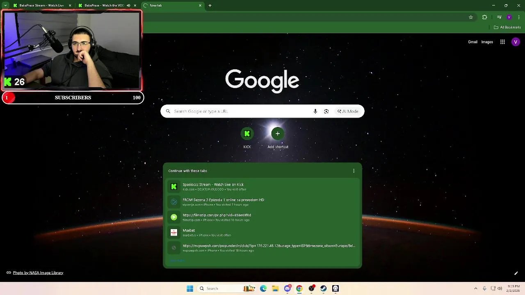Click the Google logo

pyautogui.click(x=262, y=81)
